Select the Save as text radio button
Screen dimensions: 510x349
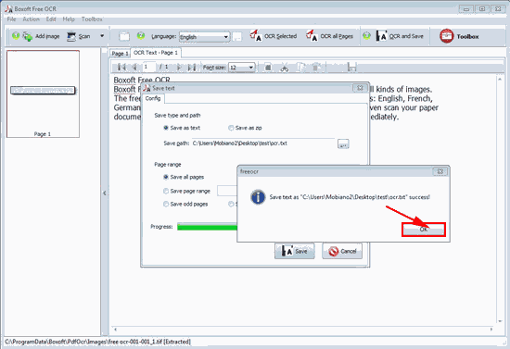166,128
